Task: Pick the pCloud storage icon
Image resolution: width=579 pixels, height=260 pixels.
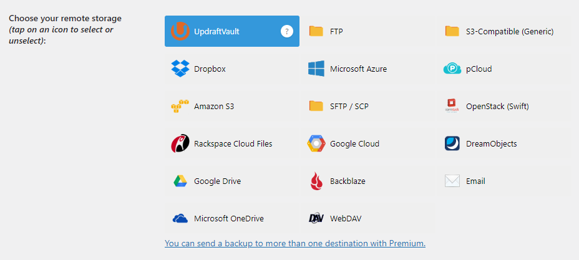Action: (452, 69)
